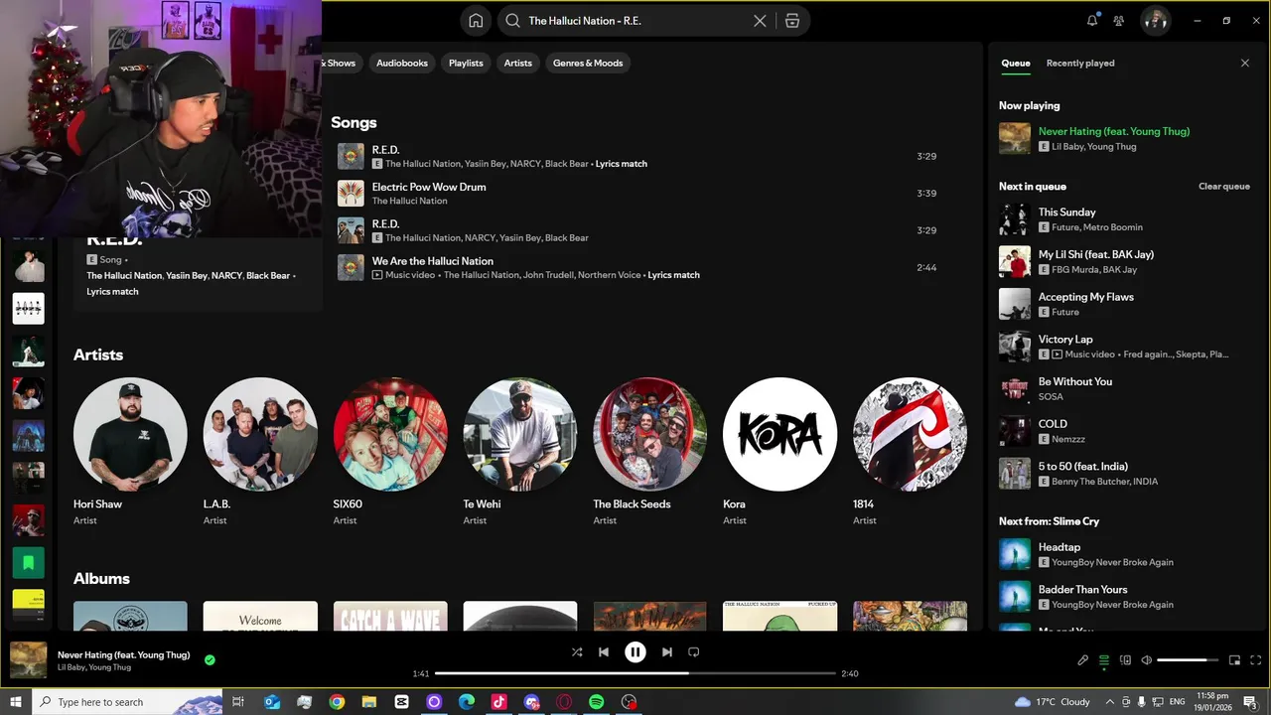This screenshot has width=1271, height=715.
Task: Open Google Chrome from the taskbar
Action: (x=337, y=702)
